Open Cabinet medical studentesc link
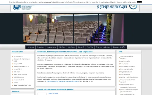This screenshot has width=152, height=95. click(129, 77)
